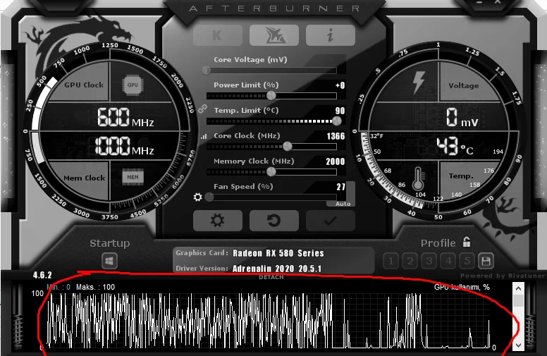Toggle the profile lock padlock icon
The width and height of the screenshot is (547, 356).
click(x=467, y=242)
